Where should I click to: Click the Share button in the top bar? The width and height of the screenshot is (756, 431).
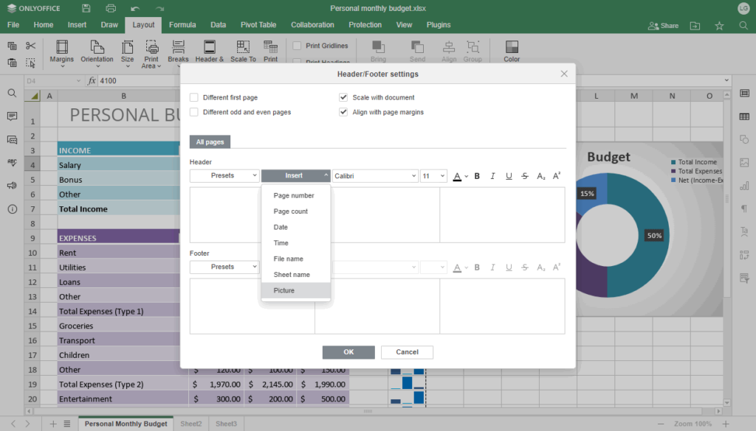tap(662, 24)
